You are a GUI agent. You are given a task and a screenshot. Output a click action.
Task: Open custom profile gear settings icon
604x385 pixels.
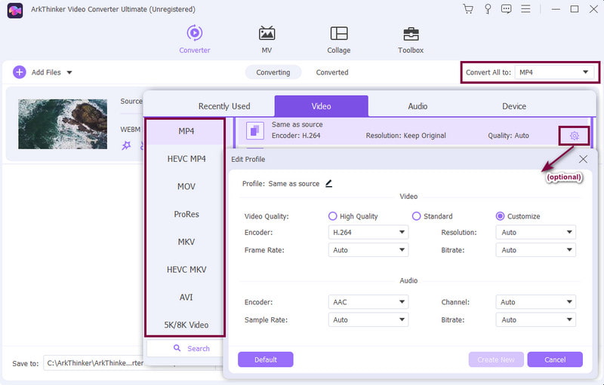[x=575, y=136]
